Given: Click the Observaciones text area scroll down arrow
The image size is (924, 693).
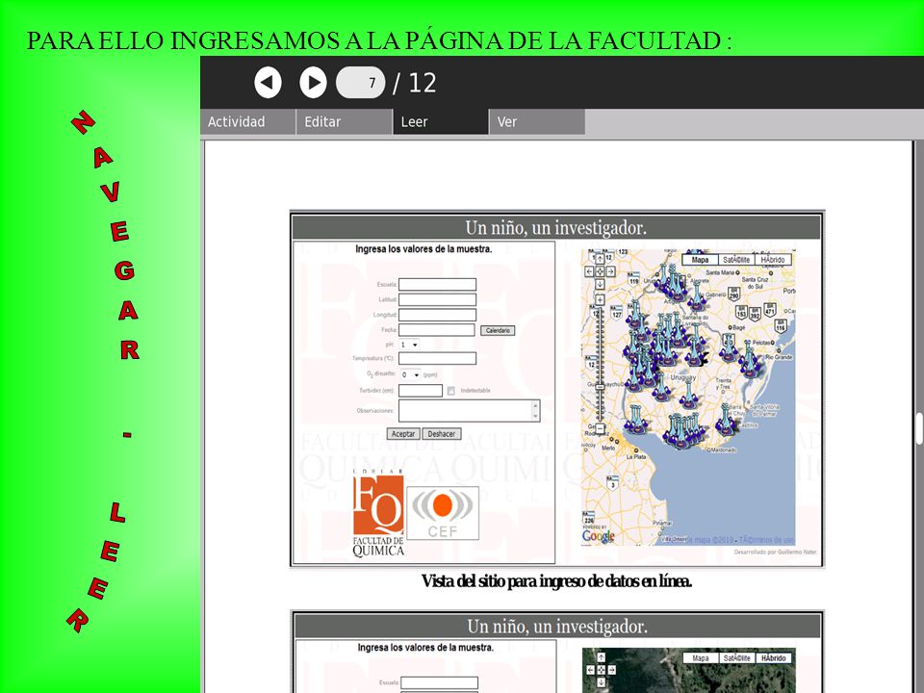Looking at the screenshot, I should pyautogui.click(x=536, y=417).
